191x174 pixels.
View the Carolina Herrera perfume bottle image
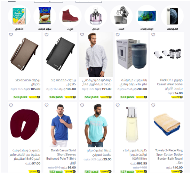132,125
